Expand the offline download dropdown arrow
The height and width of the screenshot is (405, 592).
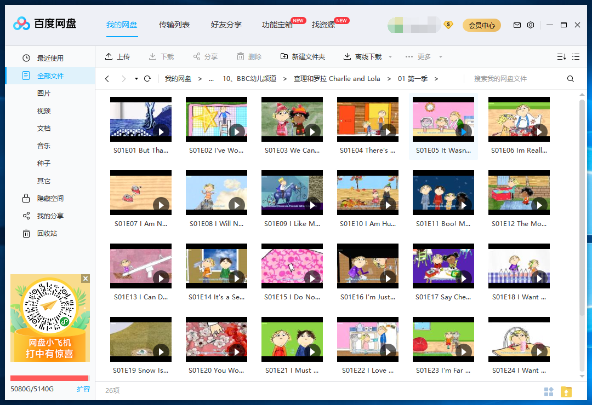click(390, 57)
